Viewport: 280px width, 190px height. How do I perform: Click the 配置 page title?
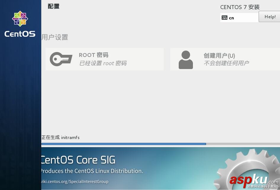54,6
